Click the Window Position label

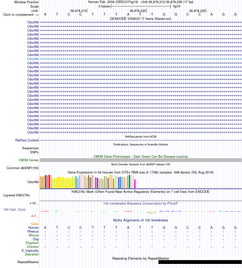tap(26, 2)
